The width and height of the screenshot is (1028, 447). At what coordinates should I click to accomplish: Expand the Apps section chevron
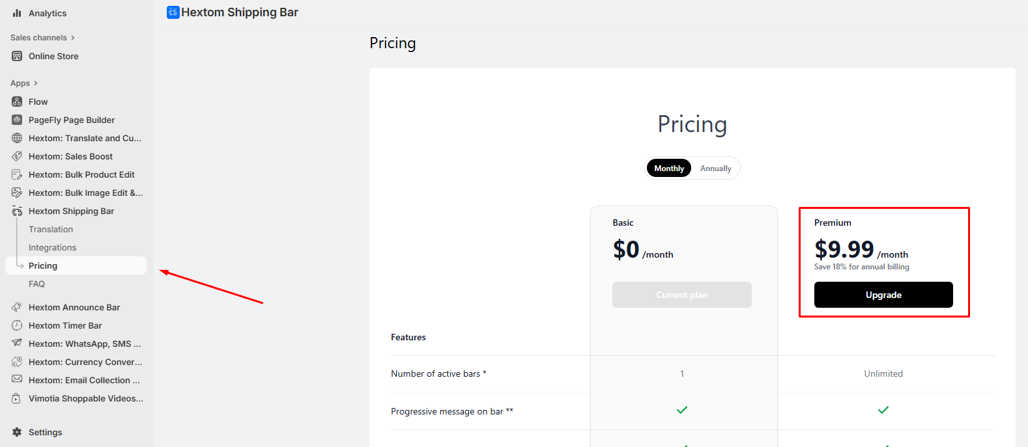click(36, 83)
